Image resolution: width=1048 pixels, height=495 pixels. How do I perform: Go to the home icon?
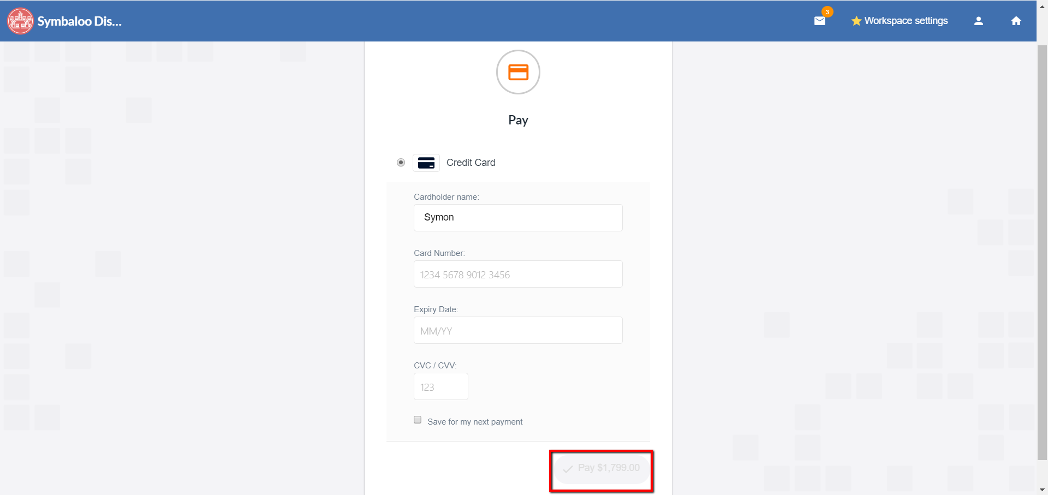[1016, 21]
